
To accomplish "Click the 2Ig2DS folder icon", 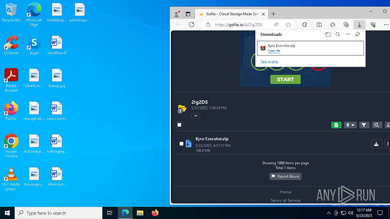I will click(182, 108).
